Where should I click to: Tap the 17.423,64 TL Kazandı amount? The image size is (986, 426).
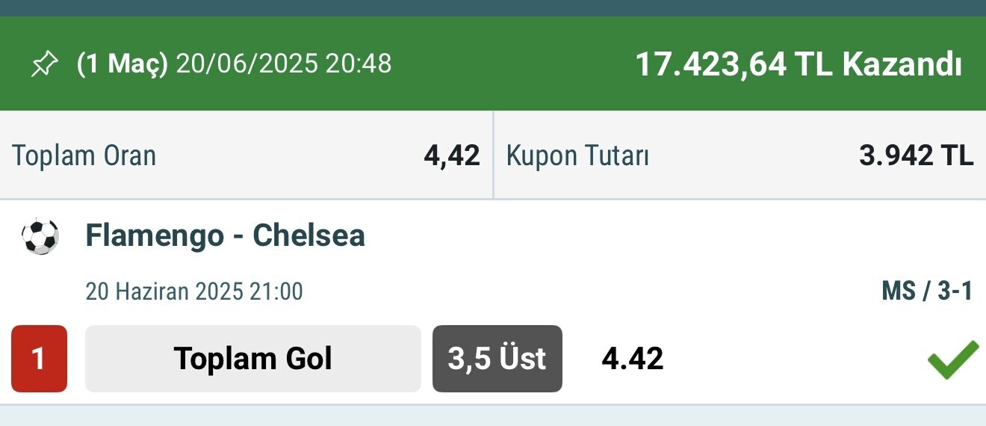[x=799, y=65]
